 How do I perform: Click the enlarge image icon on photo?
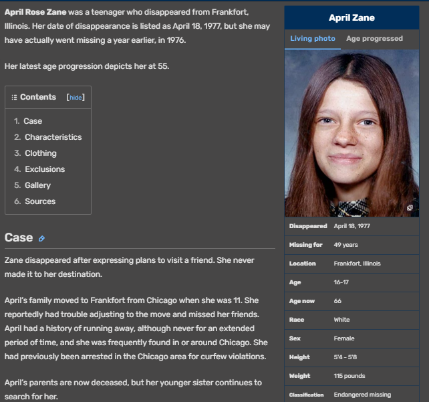coord(410,208)
